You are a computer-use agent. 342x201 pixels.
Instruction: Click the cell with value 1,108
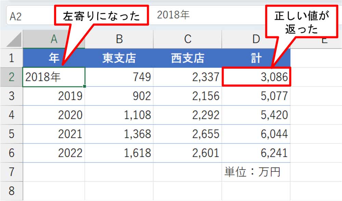119,115
